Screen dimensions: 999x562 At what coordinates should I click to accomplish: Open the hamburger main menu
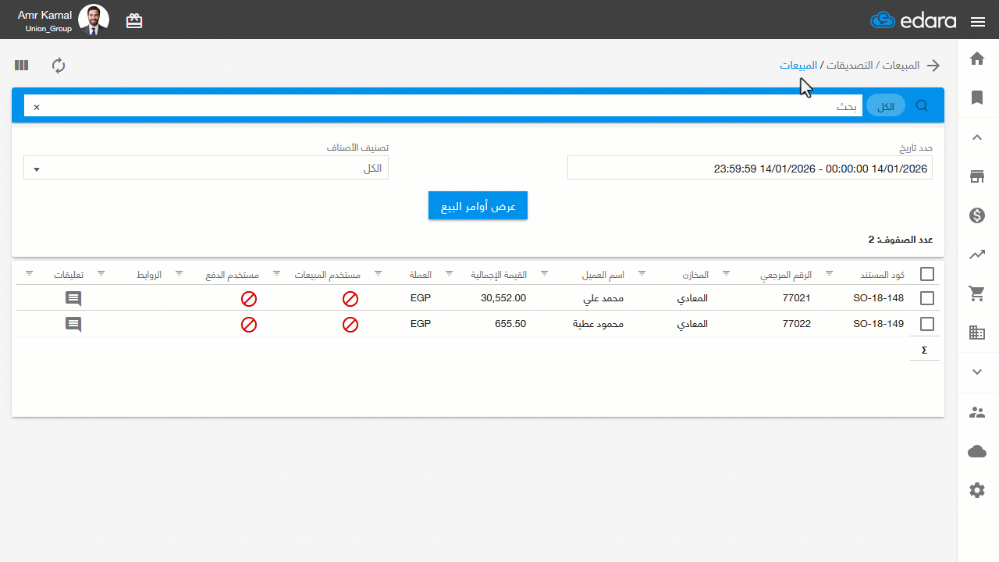point(978,22)
